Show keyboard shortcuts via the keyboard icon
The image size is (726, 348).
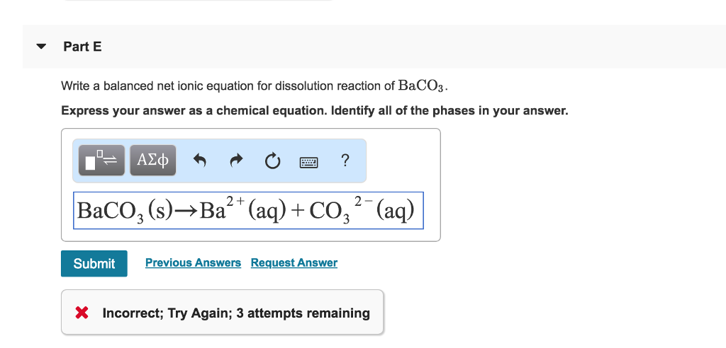pos(308,162)
